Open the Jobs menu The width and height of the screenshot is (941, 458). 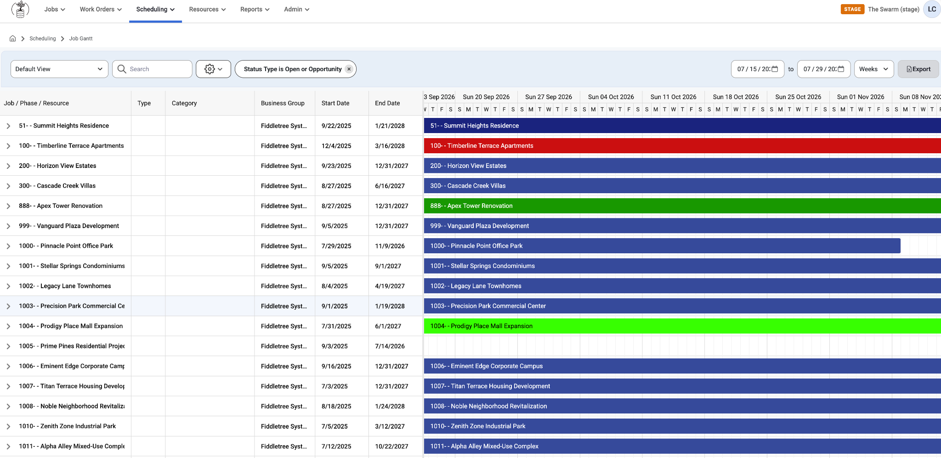(55, 9)
